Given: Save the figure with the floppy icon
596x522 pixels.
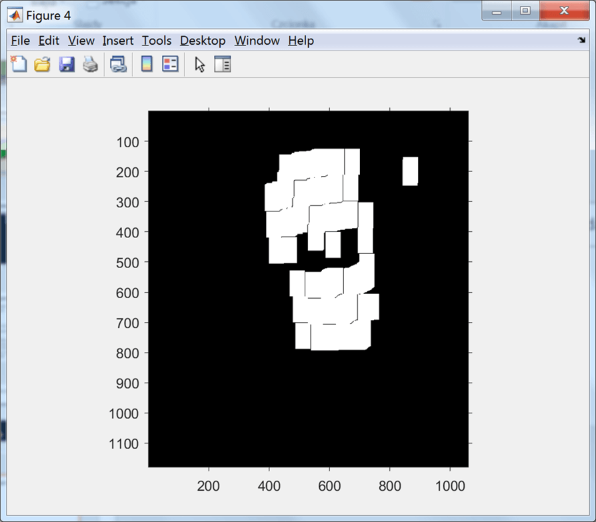Looking at the screenshot, I should [x=67, y=64].
